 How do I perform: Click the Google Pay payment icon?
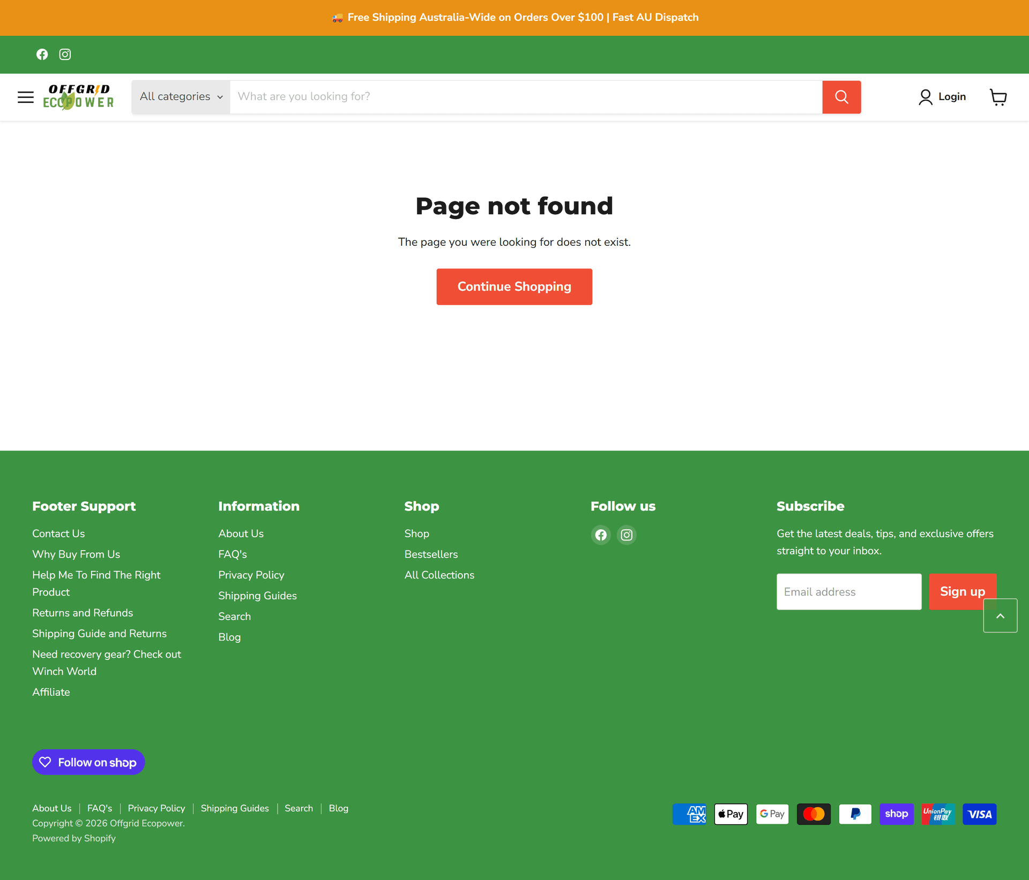[x=772, y=814]
